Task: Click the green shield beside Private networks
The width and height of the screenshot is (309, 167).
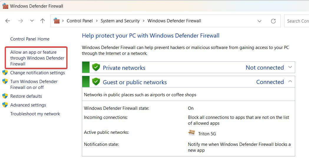Action: pos(96,68)
